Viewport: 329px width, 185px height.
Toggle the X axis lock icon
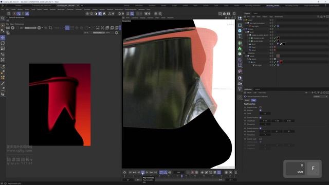point(14,14)
